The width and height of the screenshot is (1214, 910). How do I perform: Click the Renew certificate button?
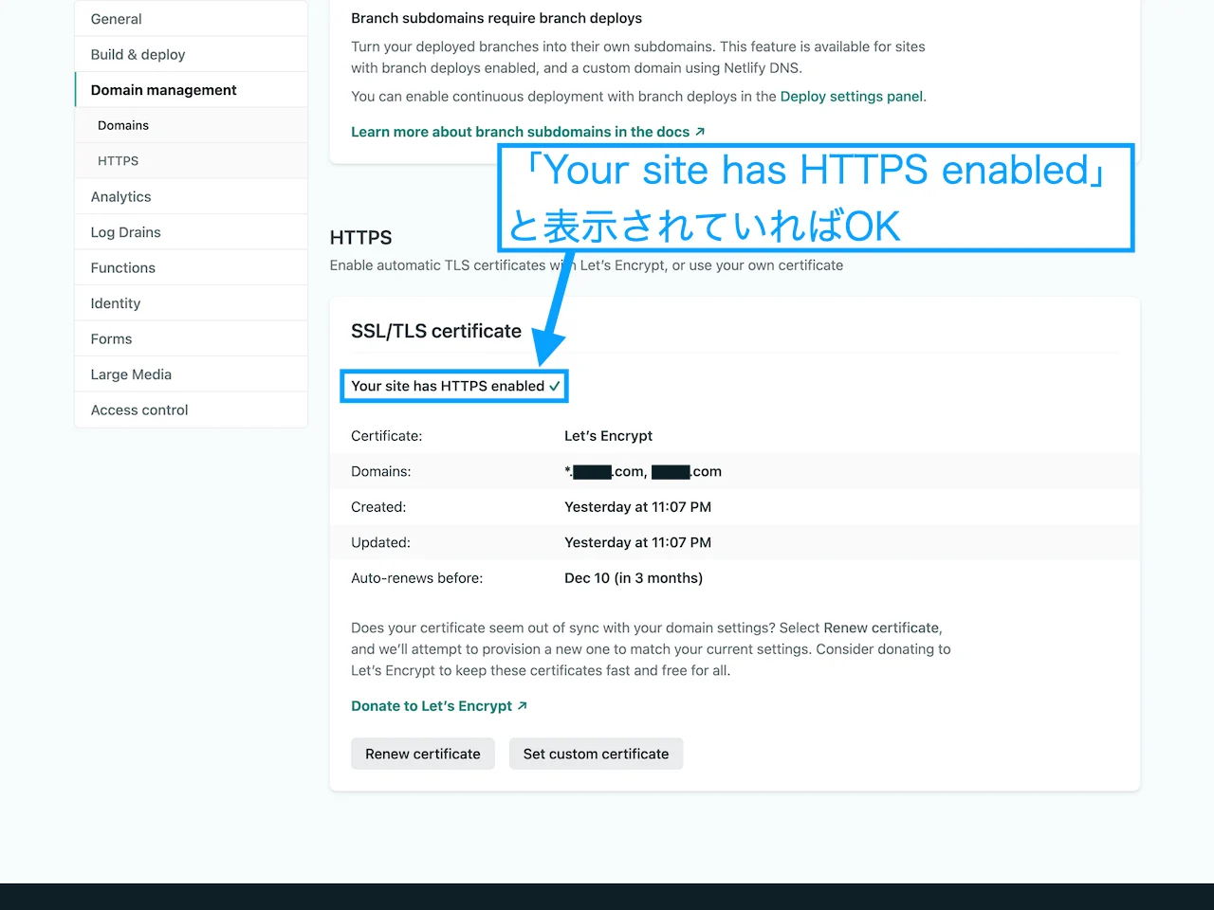422,754
